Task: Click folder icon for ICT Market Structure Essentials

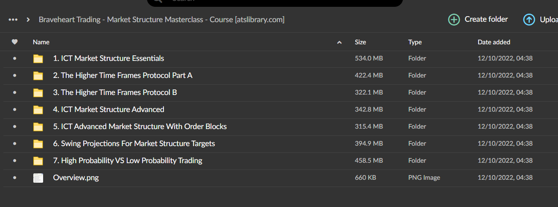Action: pos(38,59)
